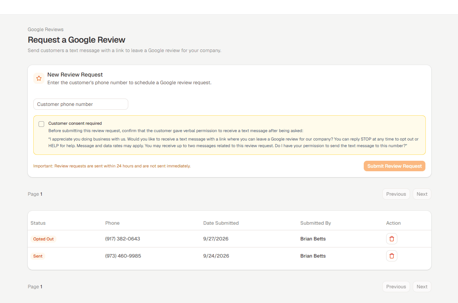Click the 9/24/2026 date cell

pyautogui.click(x=216, y=256)
